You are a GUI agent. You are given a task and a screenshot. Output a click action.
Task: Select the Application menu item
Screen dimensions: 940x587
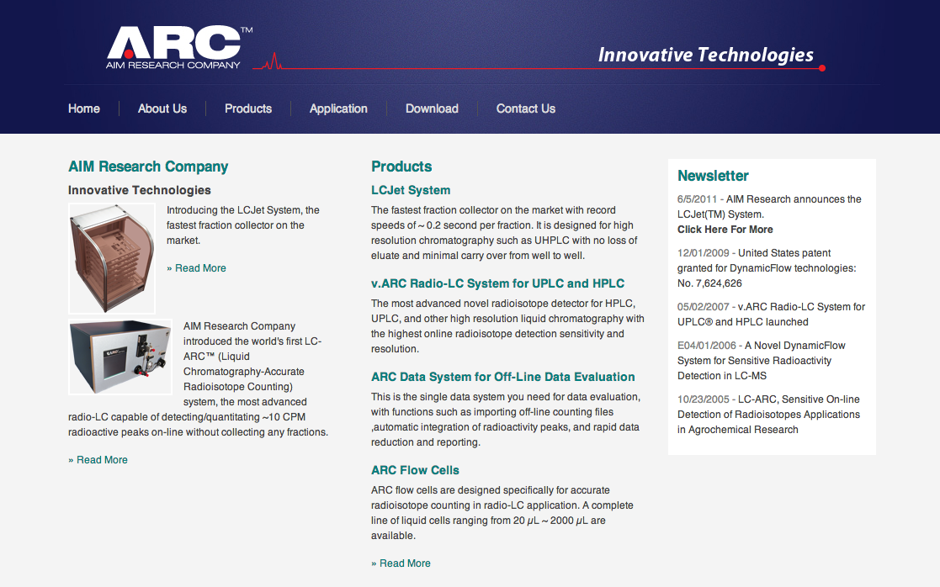click(338, 109)
